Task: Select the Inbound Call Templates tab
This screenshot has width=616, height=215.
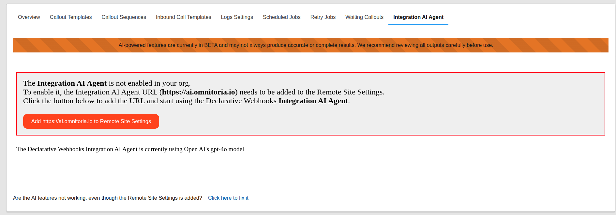Action: [183, 17]
